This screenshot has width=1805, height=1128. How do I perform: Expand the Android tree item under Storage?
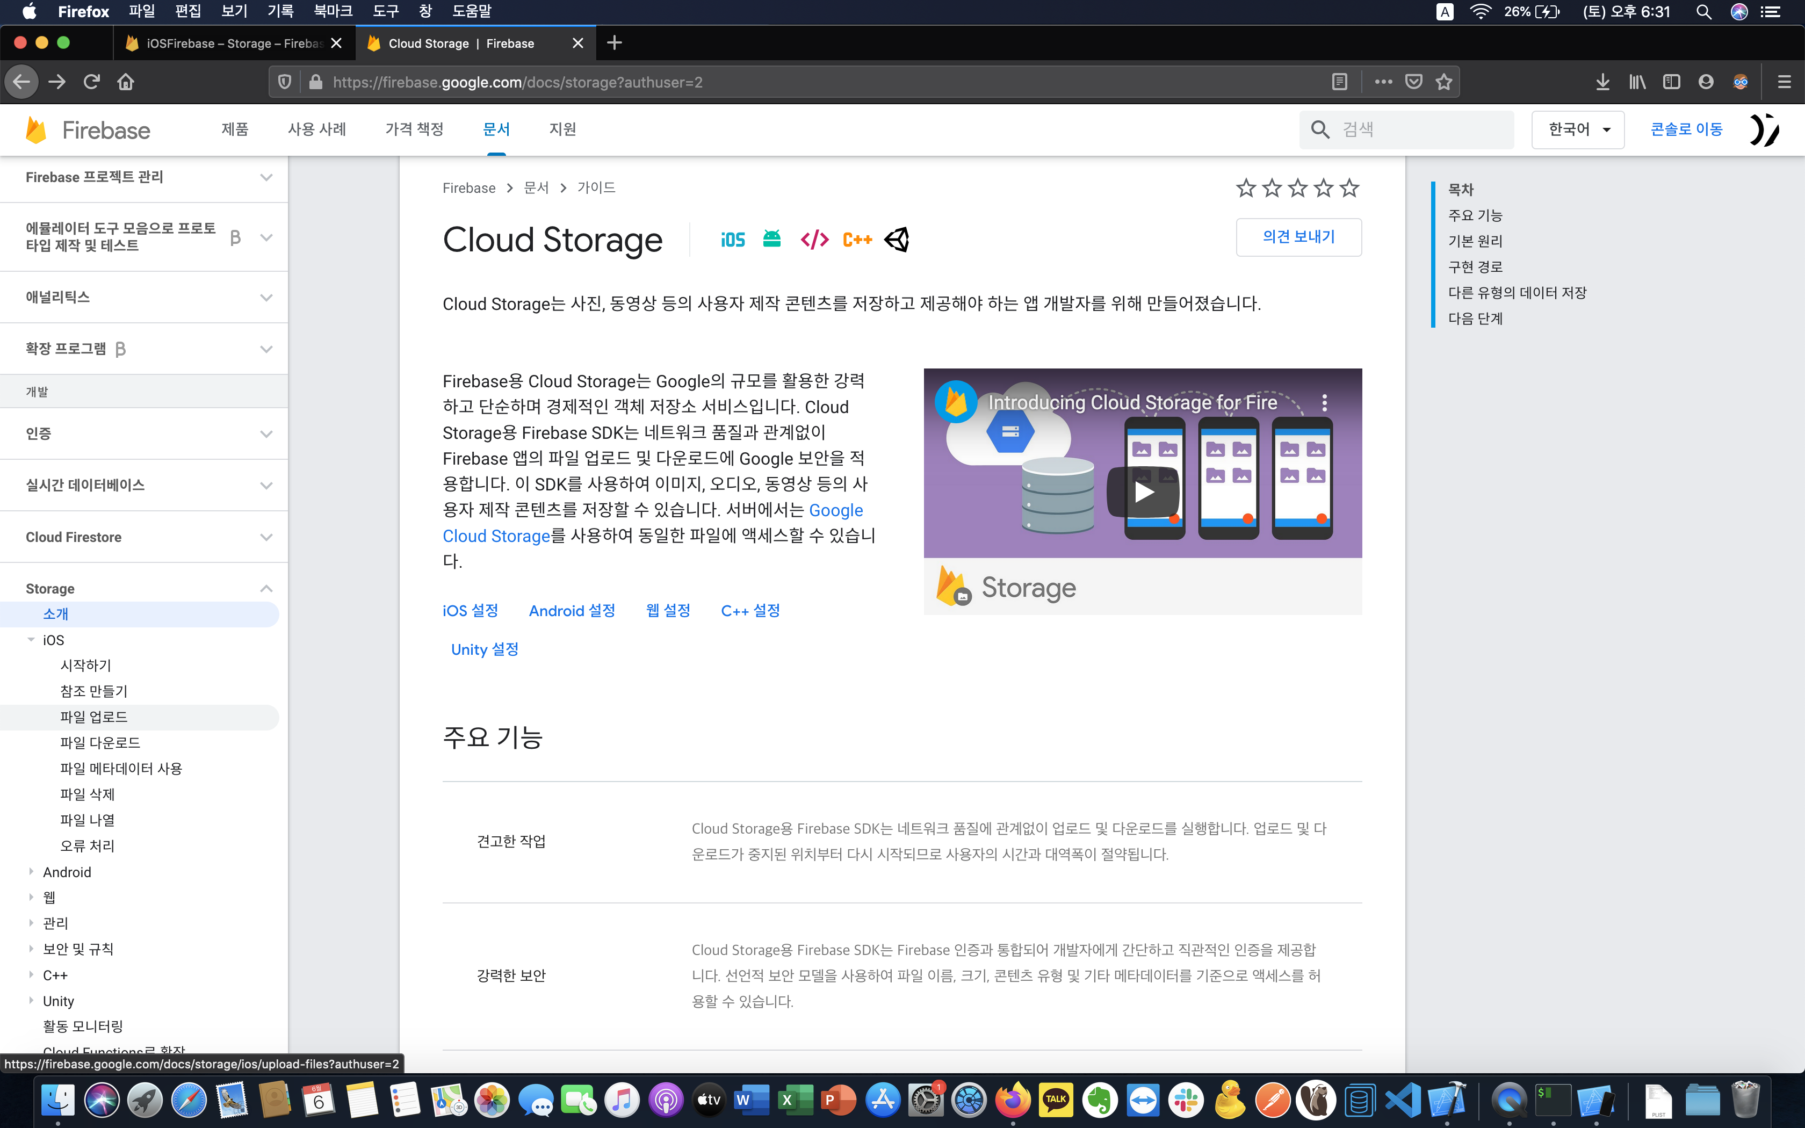[x=31, y=871]
